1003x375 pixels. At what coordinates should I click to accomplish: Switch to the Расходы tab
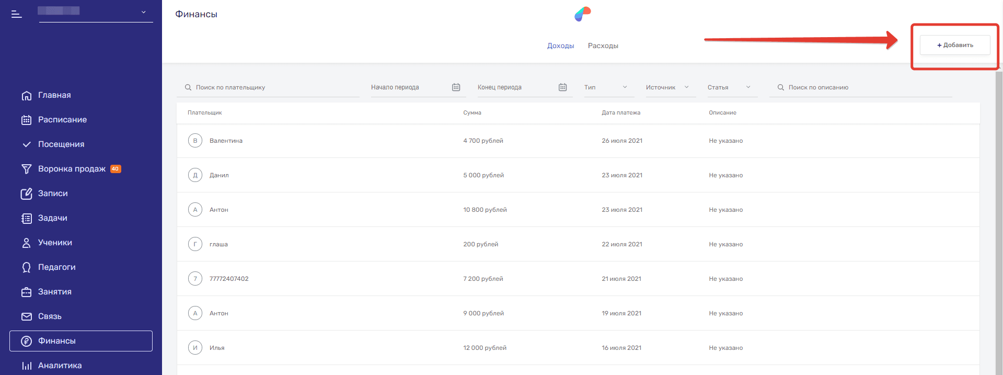(x=603, y=46)
